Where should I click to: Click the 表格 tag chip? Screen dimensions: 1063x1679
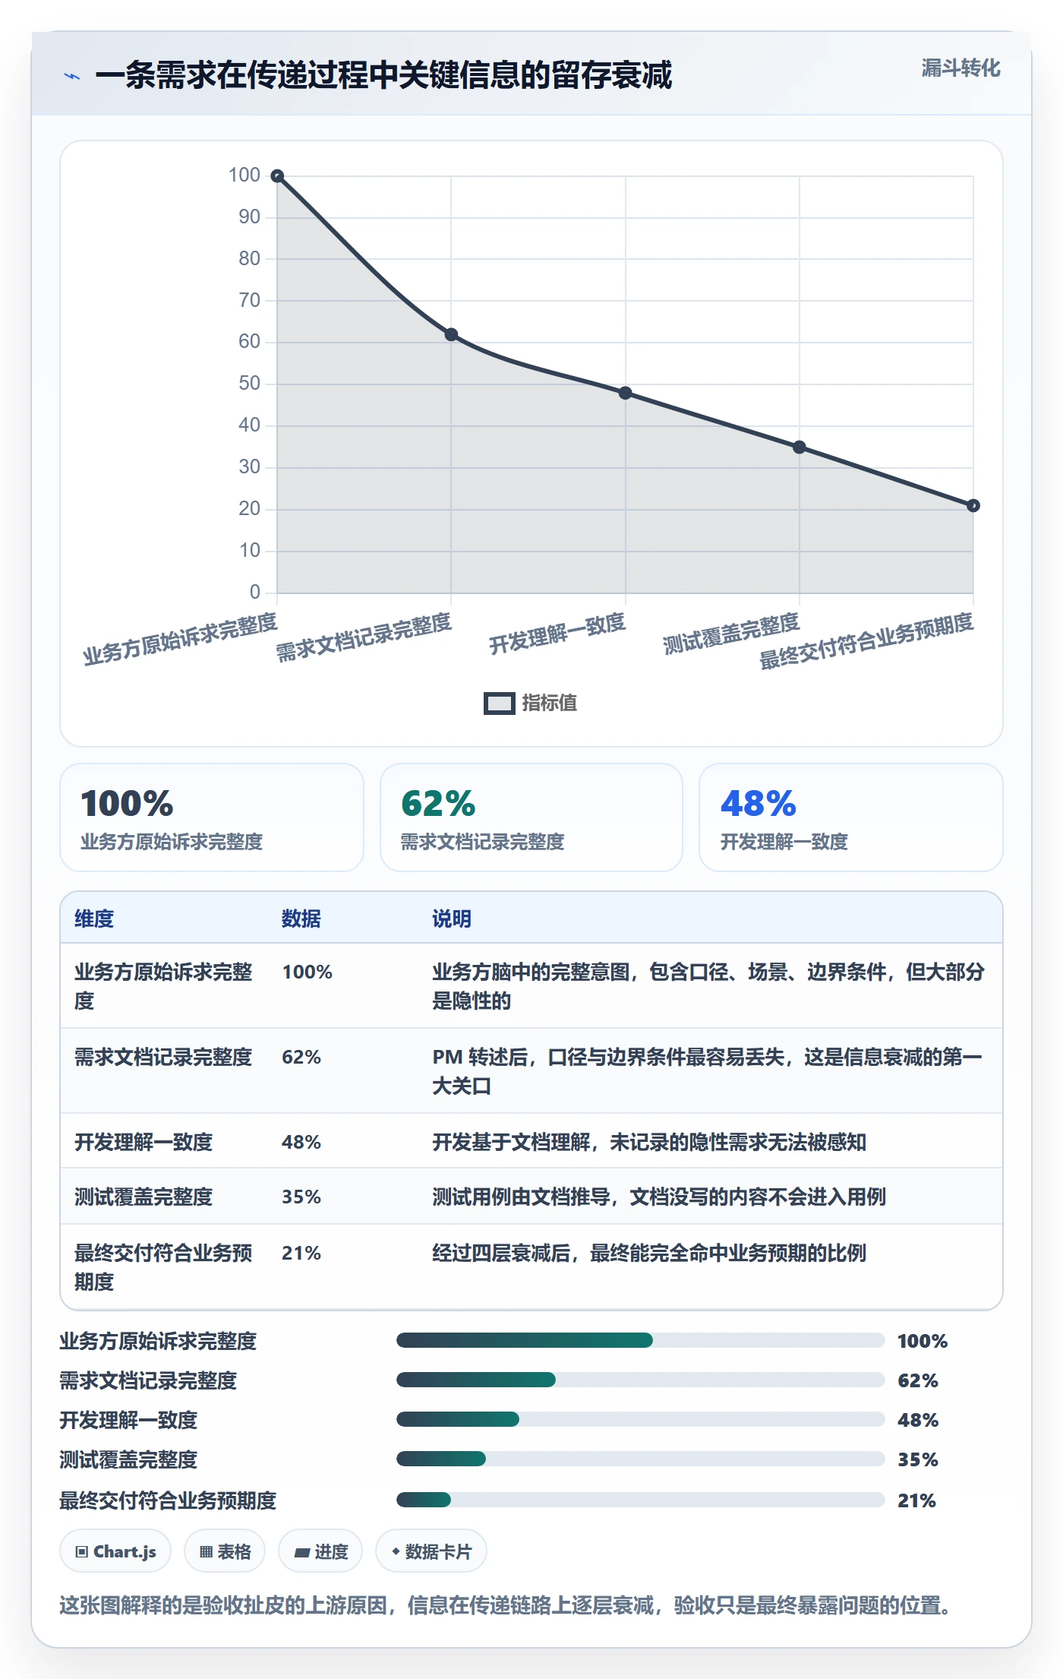pyautogui.click(x=225, y=1551)
